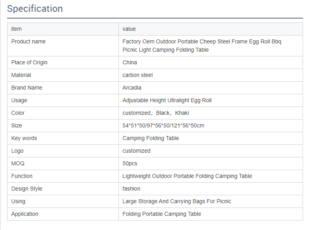Click the 'value' column header

tap(129, 29)
